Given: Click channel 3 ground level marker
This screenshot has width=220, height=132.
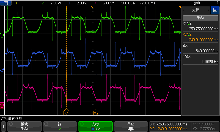Looking at the screenshot, I should (x=2, y=70).
